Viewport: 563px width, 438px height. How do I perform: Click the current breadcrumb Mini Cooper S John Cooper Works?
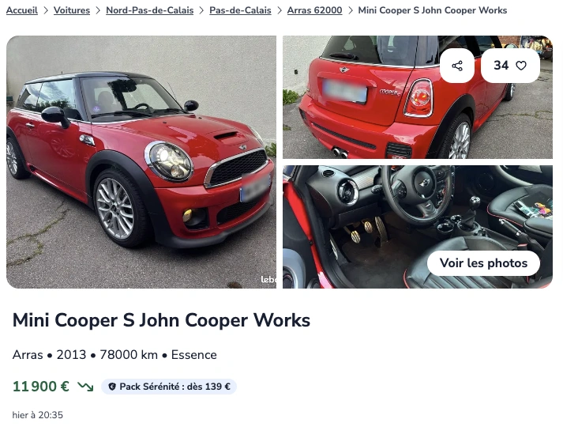pos(433,10)
